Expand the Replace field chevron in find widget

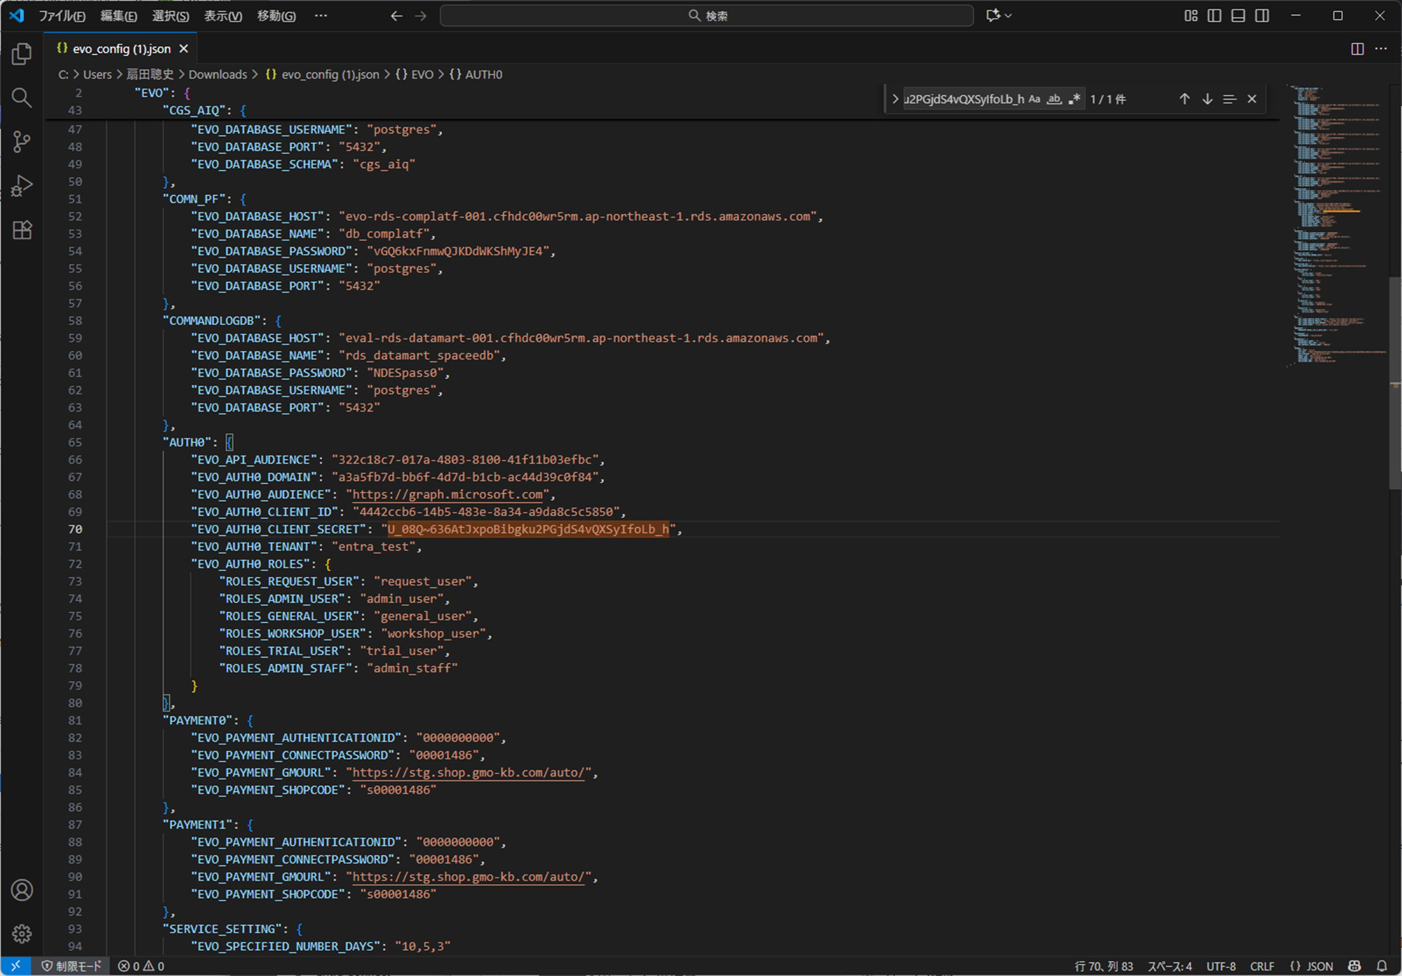click(x=894, y=99)
